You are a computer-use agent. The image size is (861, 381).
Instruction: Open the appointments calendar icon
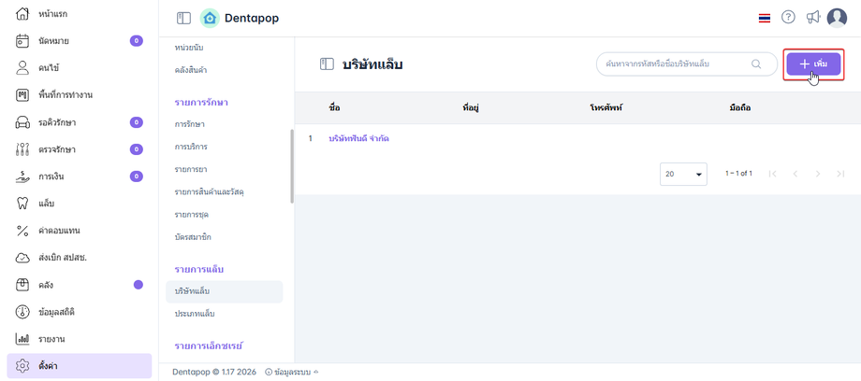22,41
